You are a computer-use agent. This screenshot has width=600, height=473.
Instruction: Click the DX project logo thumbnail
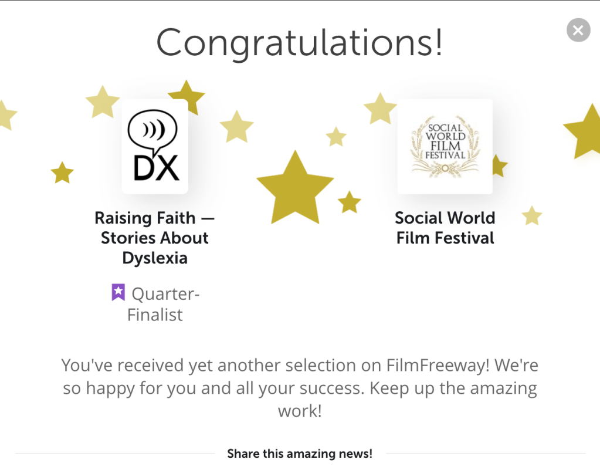155,147
